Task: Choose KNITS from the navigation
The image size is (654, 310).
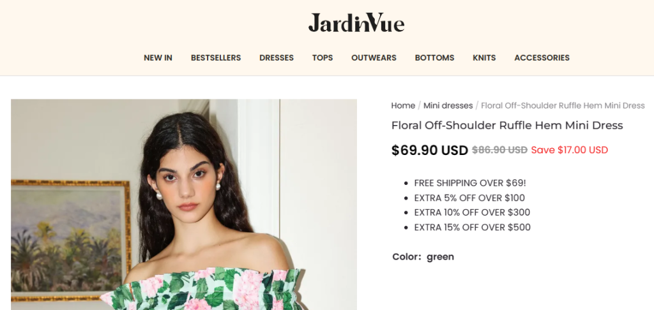Action: tap(484, 58)
